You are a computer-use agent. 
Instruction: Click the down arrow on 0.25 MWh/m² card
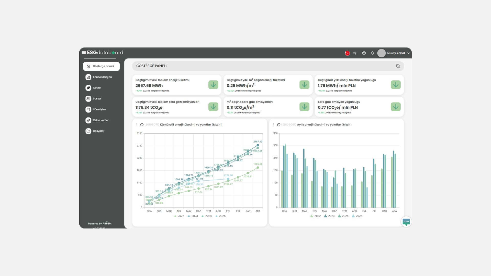(304, 85)
